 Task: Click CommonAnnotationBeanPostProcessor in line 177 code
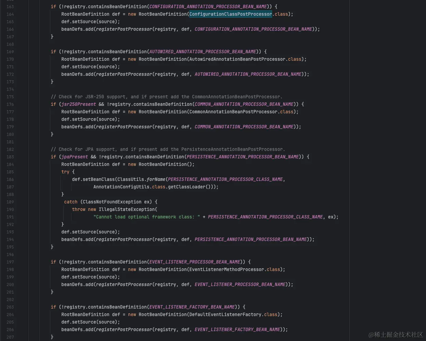(233, 112)
